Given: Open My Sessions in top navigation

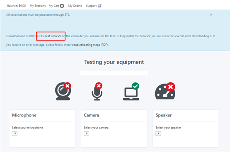Looking at the screenshot, I should (38, 6).
